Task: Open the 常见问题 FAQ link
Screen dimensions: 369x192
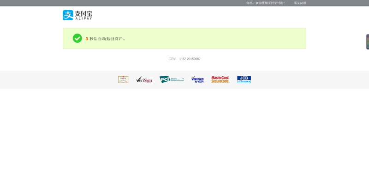Action: click(x=300, y=3)
